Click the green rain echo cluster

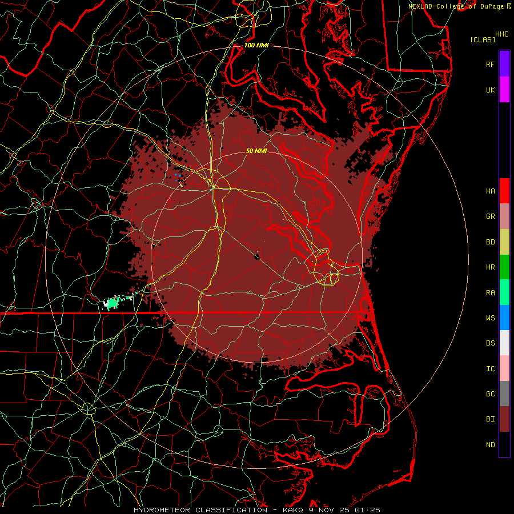[114, 303]
